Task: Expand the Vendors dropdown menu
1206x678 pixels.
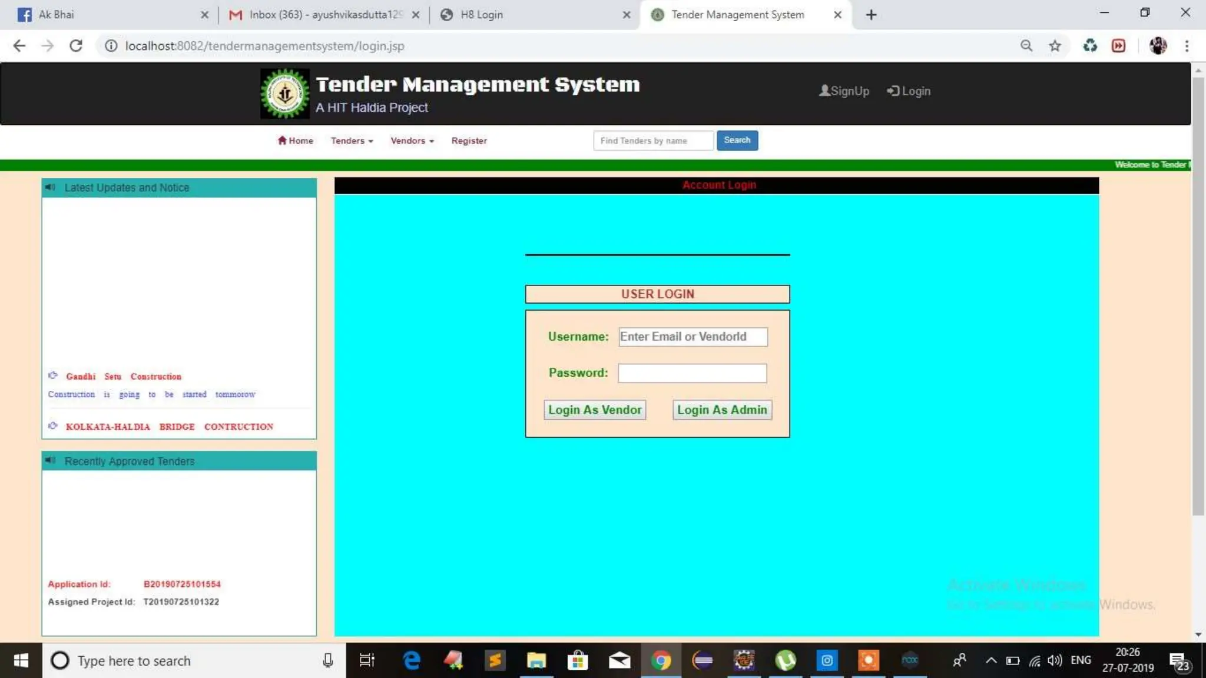Action: coord(412,141)
